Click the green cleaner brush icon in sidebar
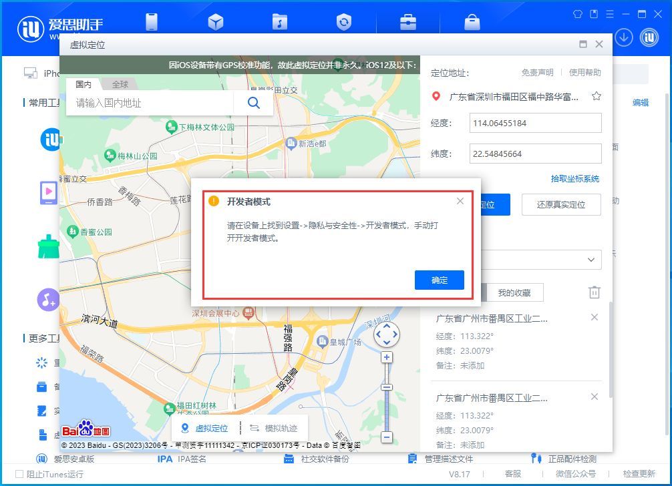The image size is (672, 486). pyautogui.click(x=48, y=247)
